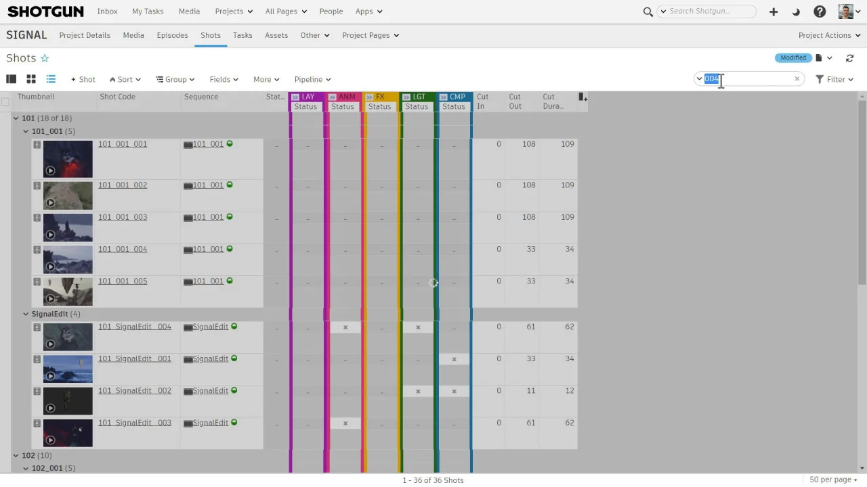This screenshot has width=867, height=487.
Task: Open the More dropdown
Action: tap(266, 79)
